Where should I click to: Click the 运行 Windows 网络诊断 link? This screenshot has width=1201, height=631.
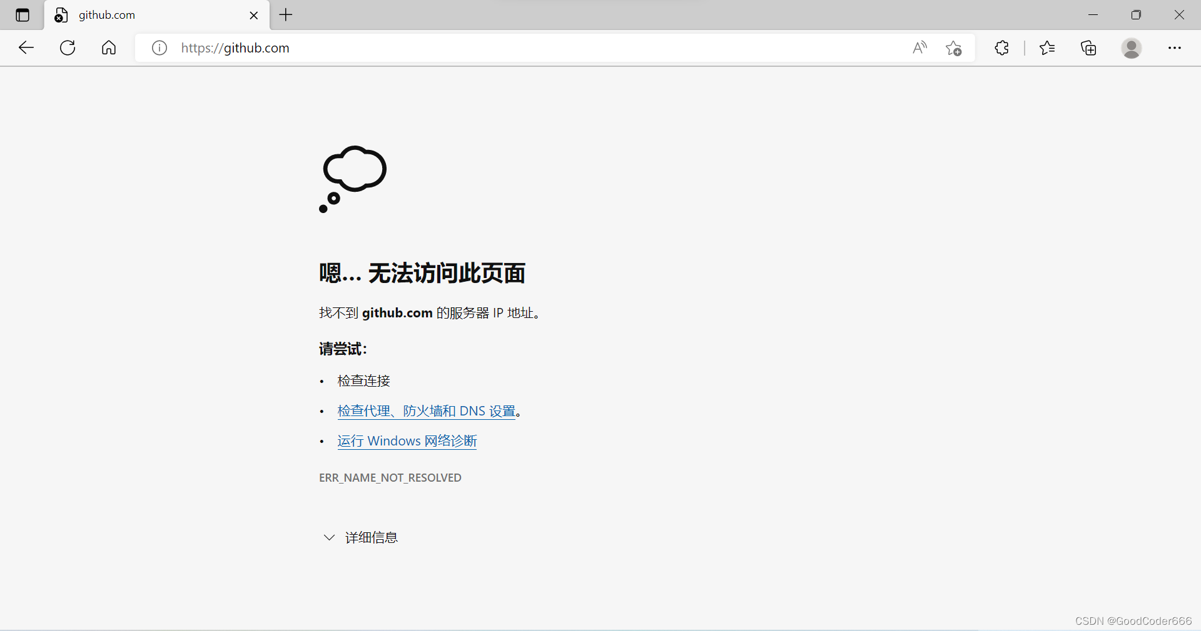(407, 441)
